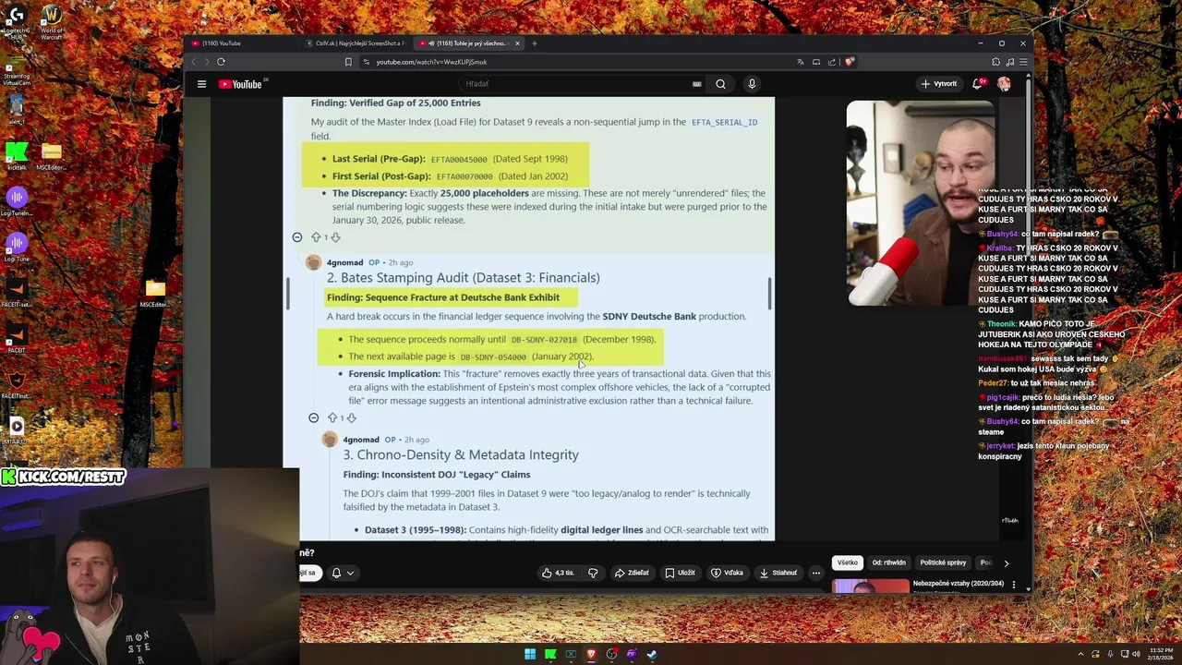Screen dimensions: 1182x665
Task: Open Nebezpečné vztahy video thumbnail
Action: coord(870,586)
